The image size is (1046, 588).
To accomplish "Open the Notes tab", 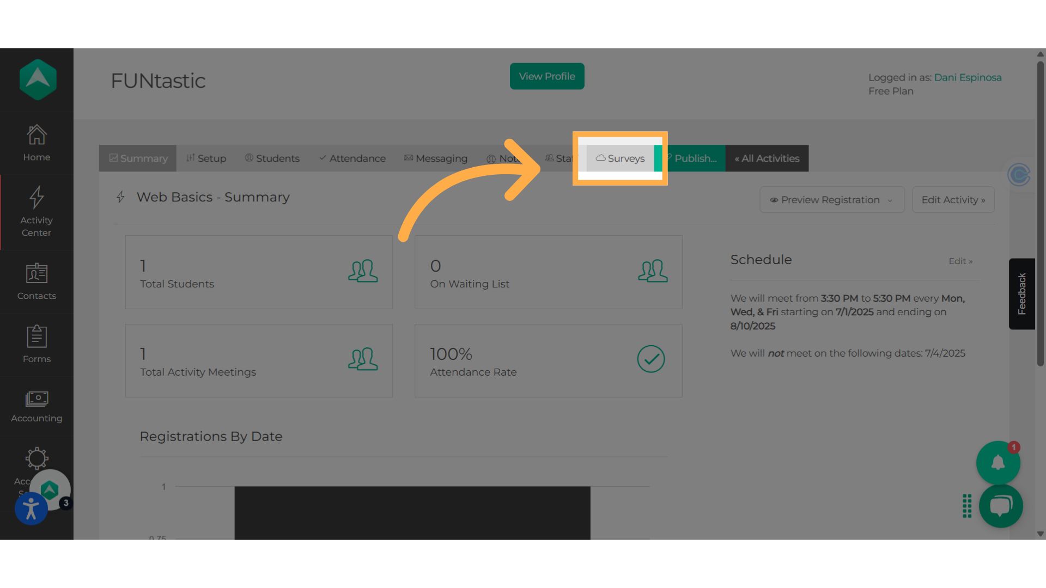I will [x=504, y=158].
